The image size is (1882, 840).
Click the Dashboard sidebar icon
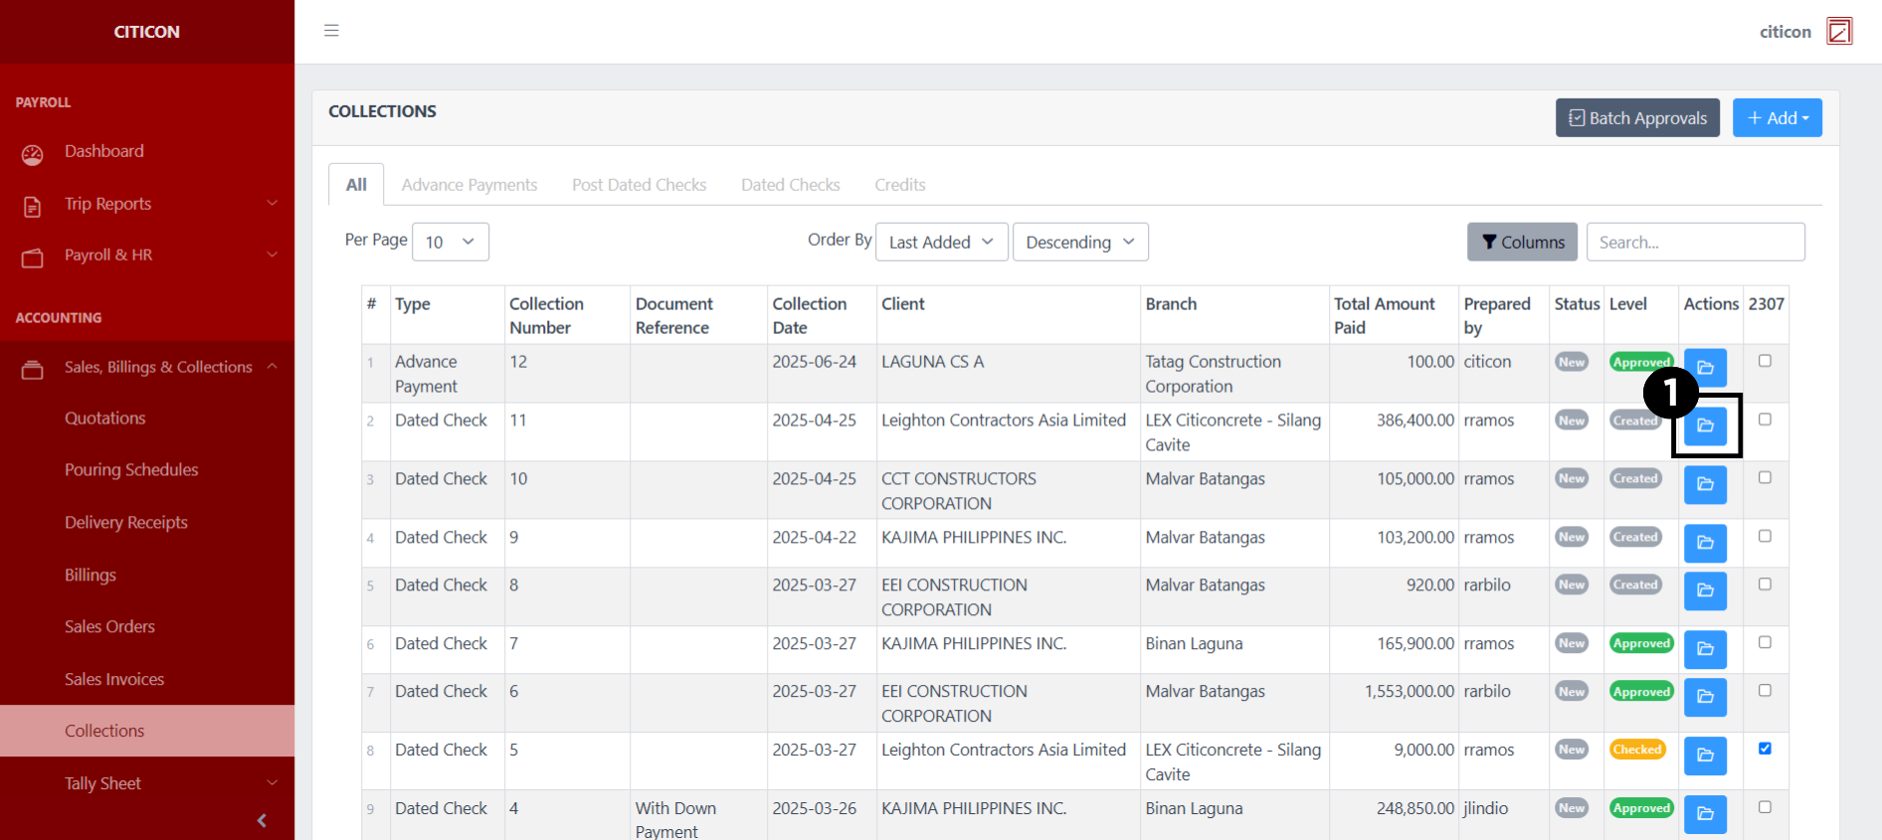33,154
